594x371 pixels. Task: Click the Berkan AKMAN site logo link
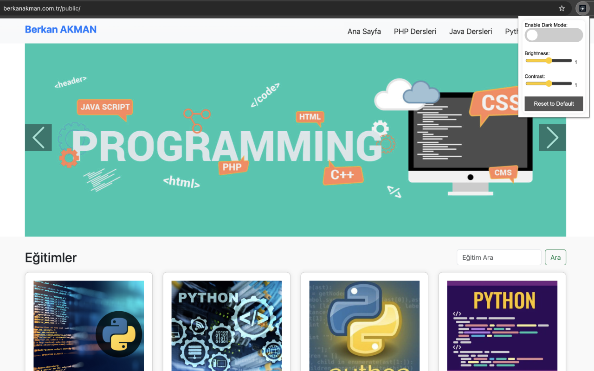pyautogui.click(x=61, y=30)
